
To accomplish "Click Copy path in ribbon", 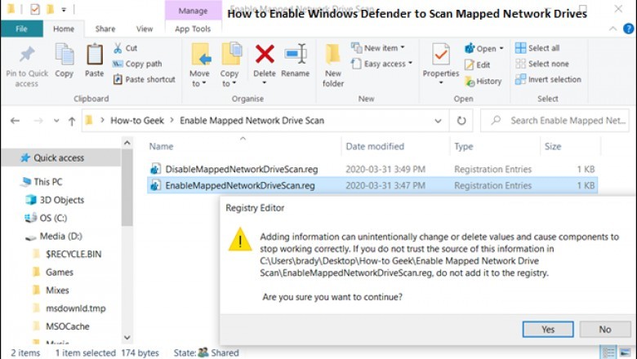I will pos(137,64).
